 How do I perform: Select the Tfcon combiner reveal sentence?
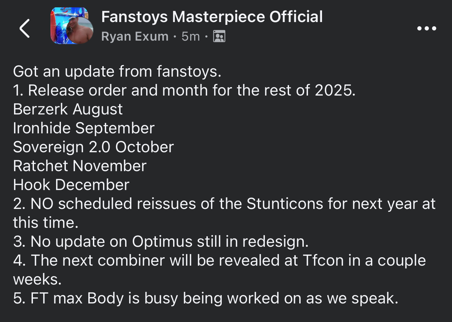219,270
